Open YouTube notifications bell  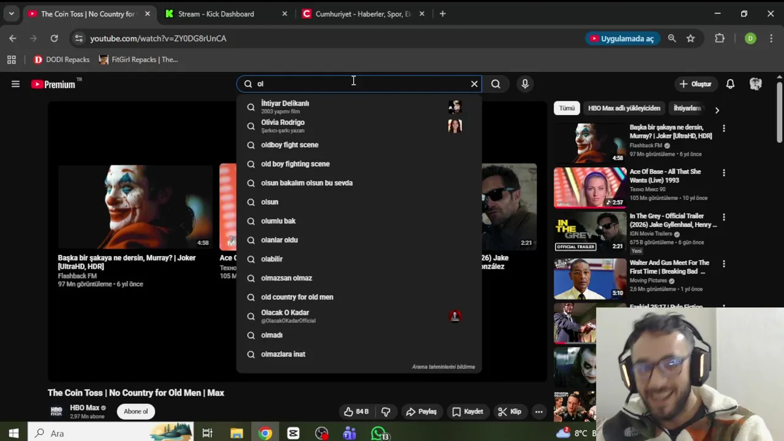[730, 84]
